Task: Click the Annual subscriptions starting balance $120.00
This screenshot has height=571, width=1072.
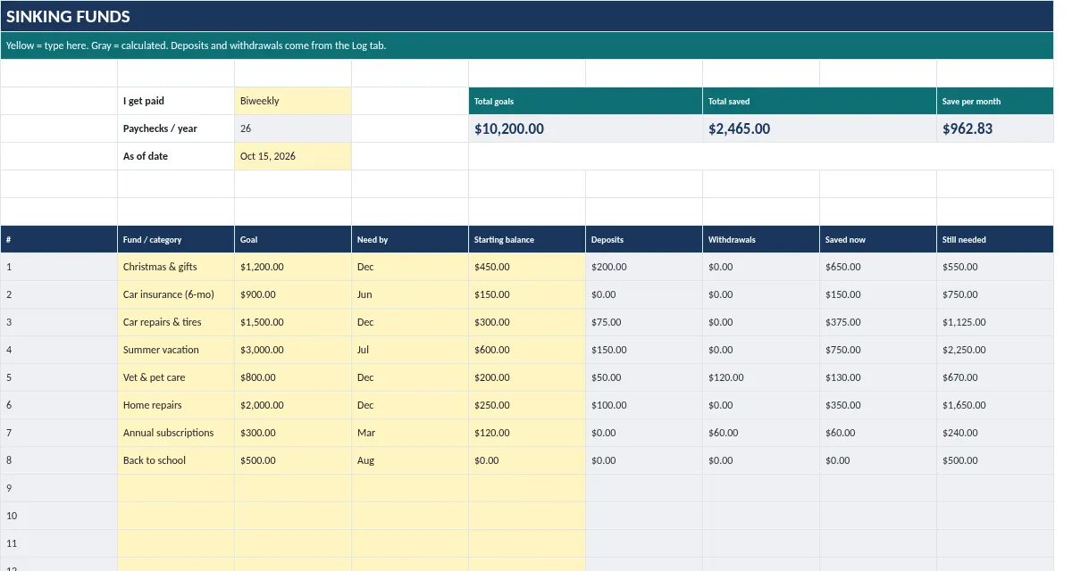Action: coord(527,433)
